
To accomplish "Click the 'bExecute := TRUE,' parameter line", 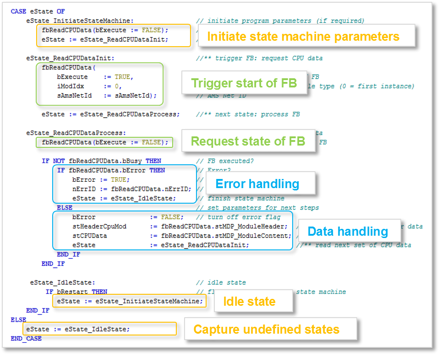I will click(95, 77).
